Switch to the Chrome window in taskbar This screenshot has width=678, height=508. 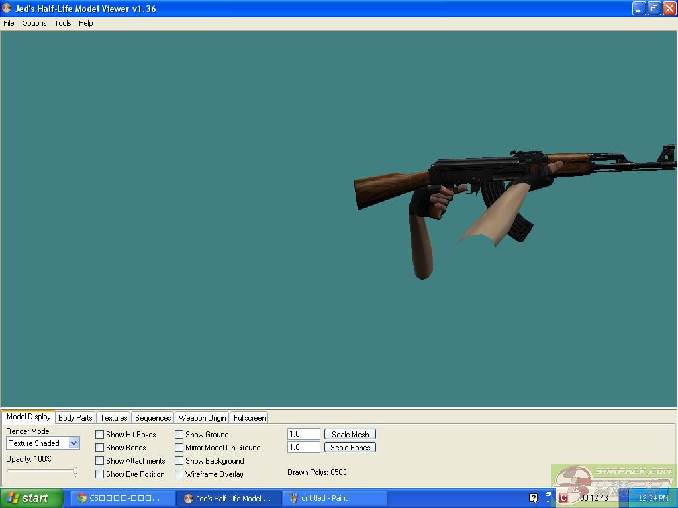point(122,498)
